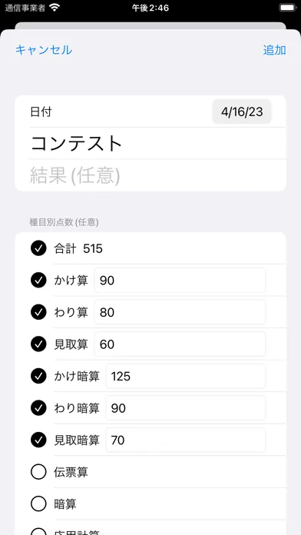The width and height of the screenshot is (301, 535).
Task: Edit the わり算 score field with 80
Action: click(180, 312)
